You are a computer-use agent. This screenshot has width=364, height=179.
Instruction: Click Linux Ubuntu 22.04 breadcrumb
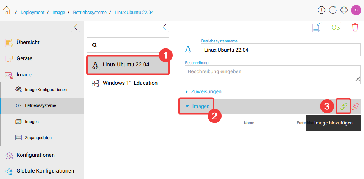tap(134, 13)
